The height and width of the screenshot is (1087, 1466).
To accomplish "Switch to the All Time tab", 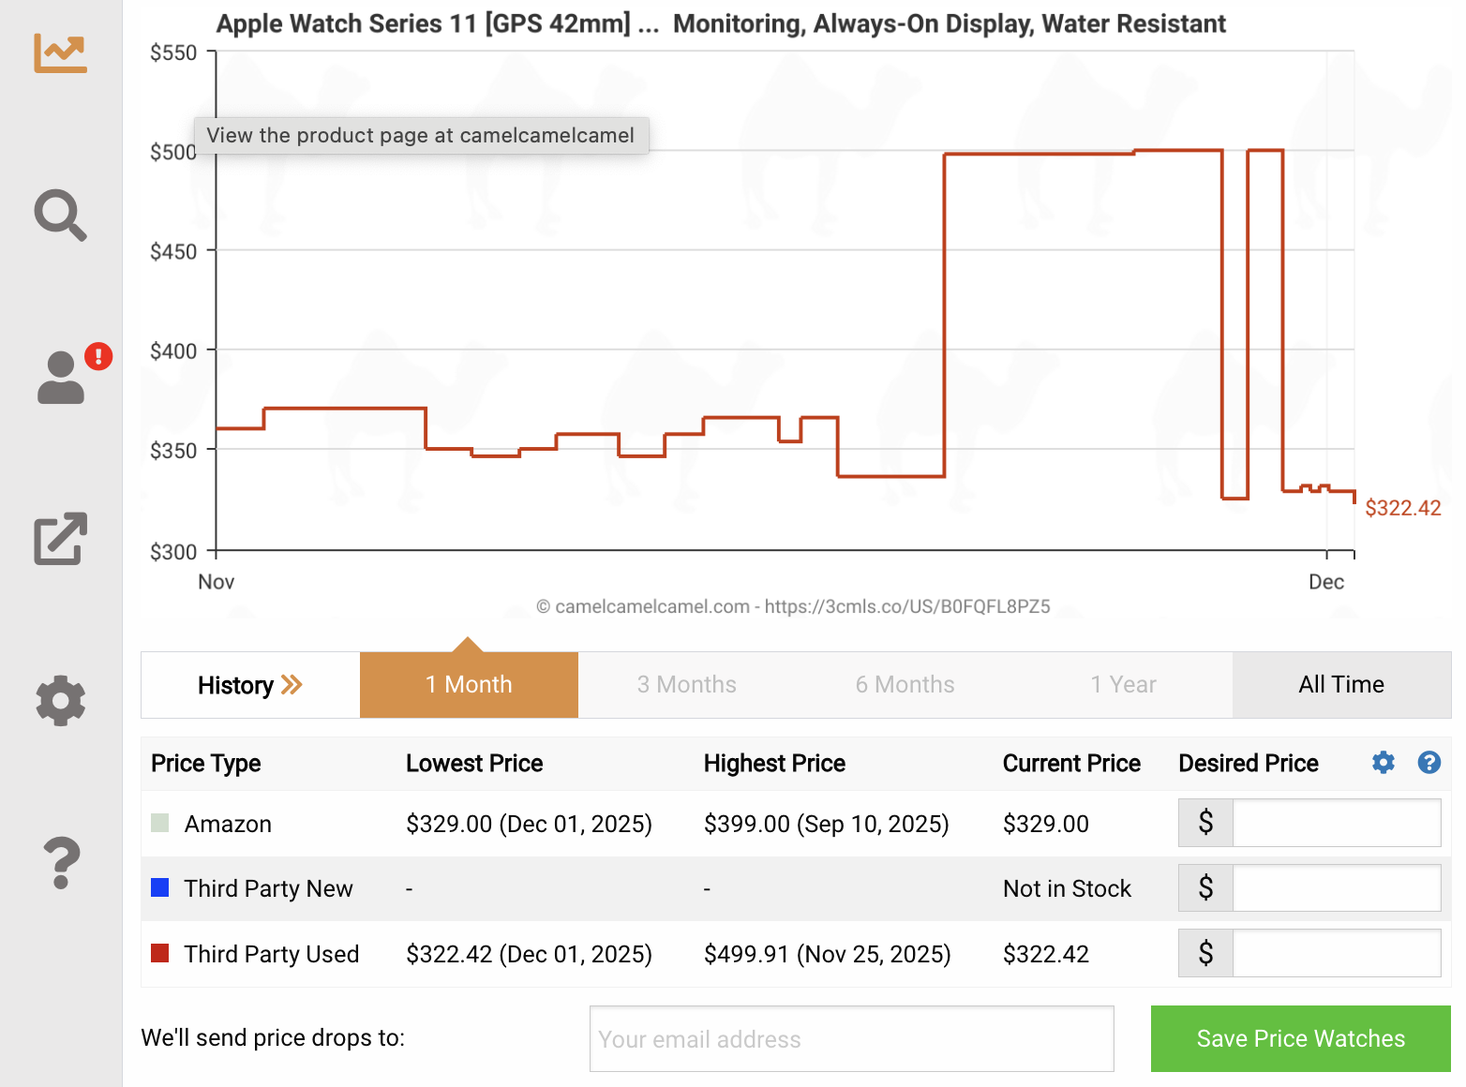I will [1341, 685].
